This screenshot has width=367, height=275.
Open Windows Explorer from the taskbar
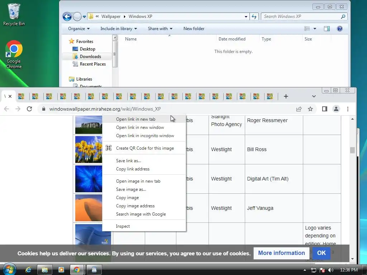pos(44,270)
